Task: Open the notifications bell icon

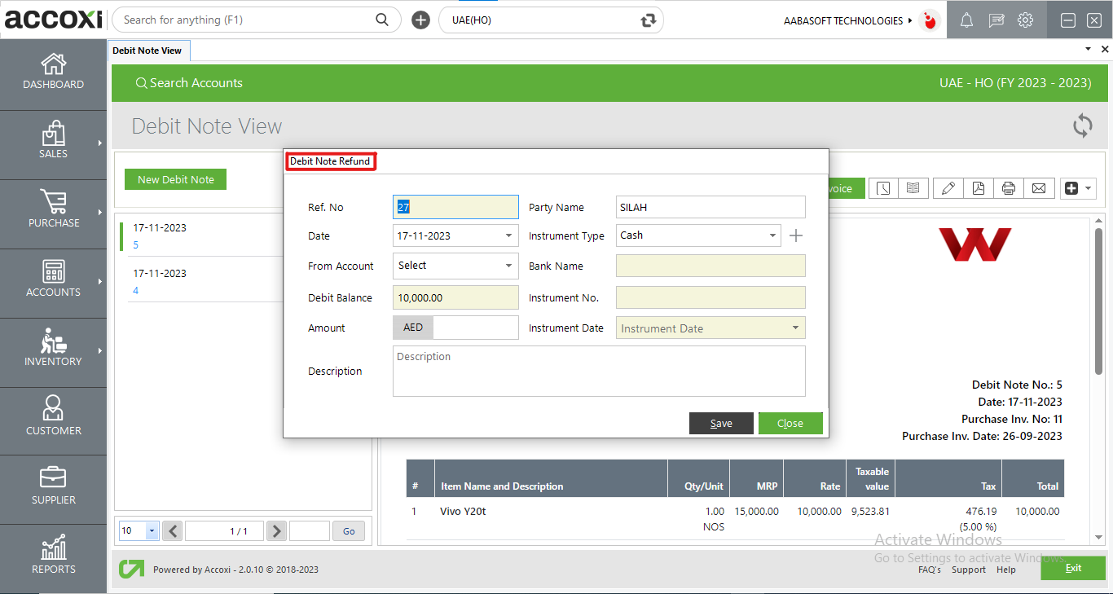Action: coord(966,20)
